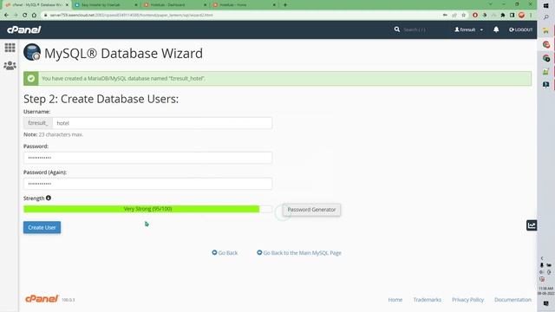555x312 pixels.
Task: Open the Windows Start button
Action: point(545,6)
